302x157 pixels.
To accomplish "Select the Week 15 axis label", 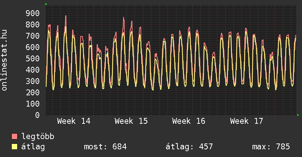I will pos(131,121).
